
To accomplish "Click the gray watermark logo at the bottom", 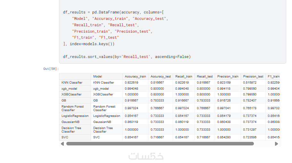I will click(146, 156).
